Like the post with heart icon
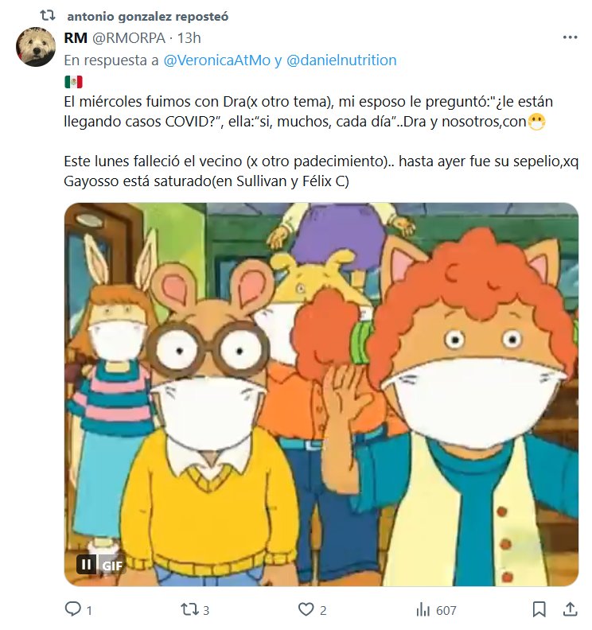This screenshot has height=630, width=592. click(306, 609)
